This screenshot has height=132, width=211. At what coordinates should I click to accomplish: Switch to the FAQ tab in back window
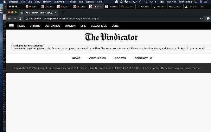[x=127, y=6]
